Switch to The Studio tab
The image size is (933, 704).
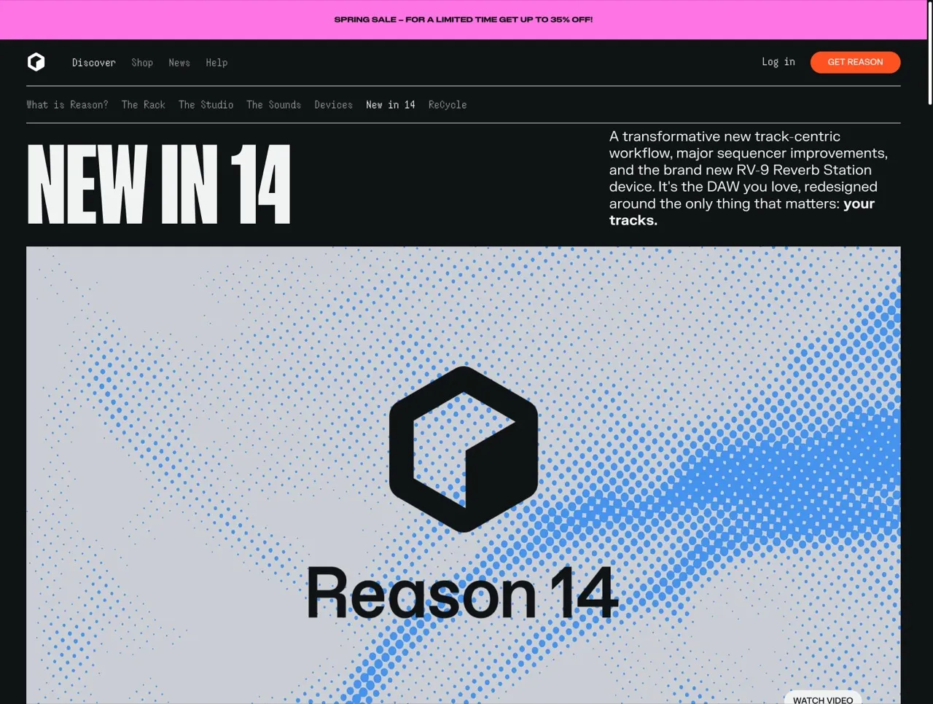206,105
